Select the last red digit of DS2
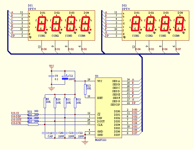Screen dimensions: 194x149 coord(179,24)
